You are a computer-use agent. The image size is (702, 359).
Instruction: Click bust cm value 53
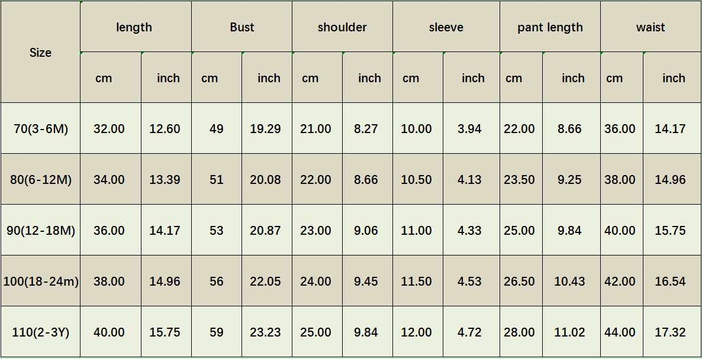tap(217, 230)
